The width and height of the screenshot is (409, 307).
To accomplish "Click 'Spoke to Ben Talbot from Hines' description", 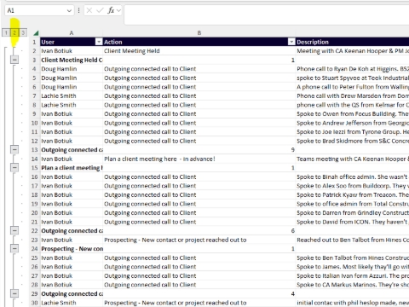I will [x=353, y=258].
